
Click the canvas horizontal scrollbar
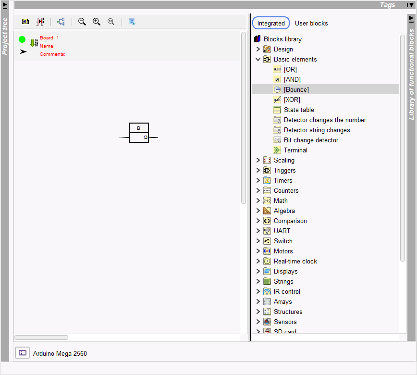[x=41, y=337]
